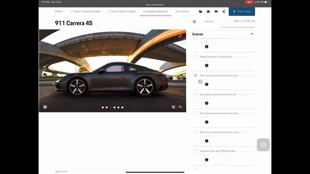
Task: Share the configuration via the share icon
Action: (x=224, y=12)
